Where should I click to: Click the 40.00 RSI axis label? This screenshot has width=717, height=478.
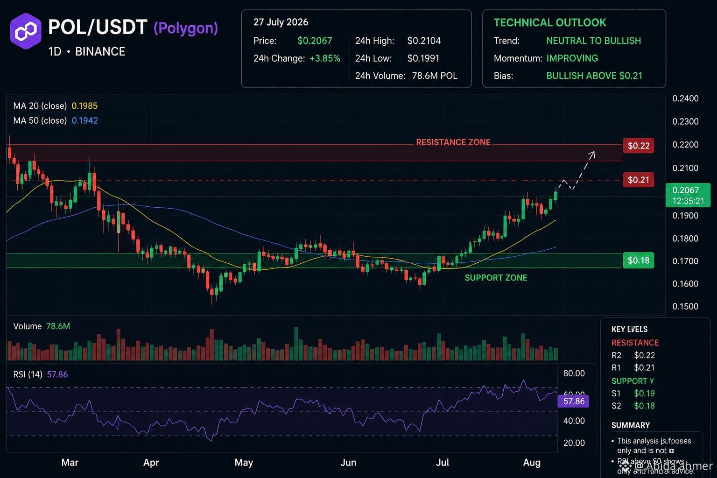tap(574, 421)
